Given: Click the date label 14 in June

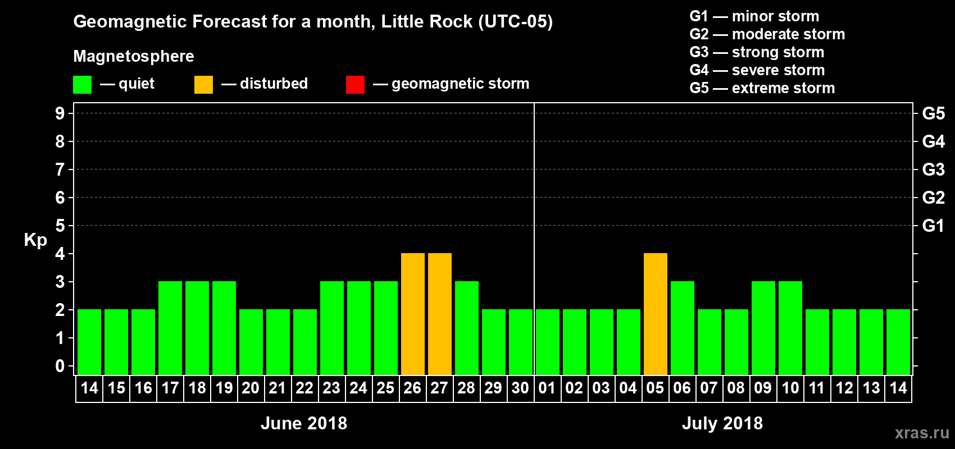Looking at the screenshot, I should [x=89, y=388].
